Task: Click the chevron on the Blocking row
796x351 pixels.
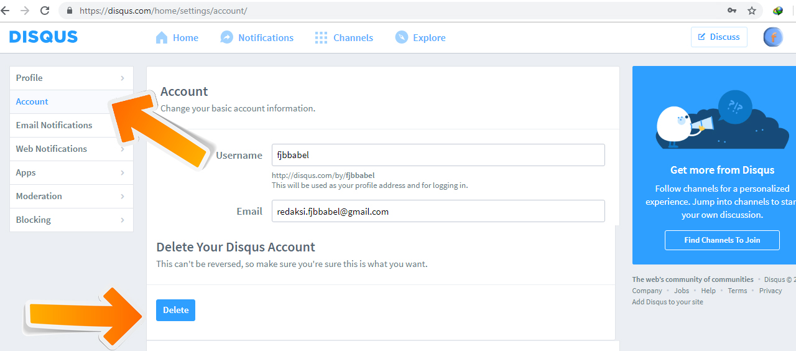Action: [123, 220]
